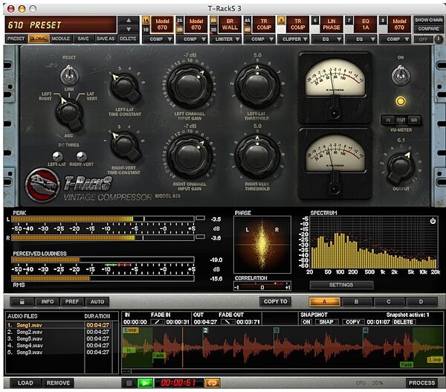This screenshot has height=392, width=446.
Task: Click the REMOVE button
Action: (58, 383)
